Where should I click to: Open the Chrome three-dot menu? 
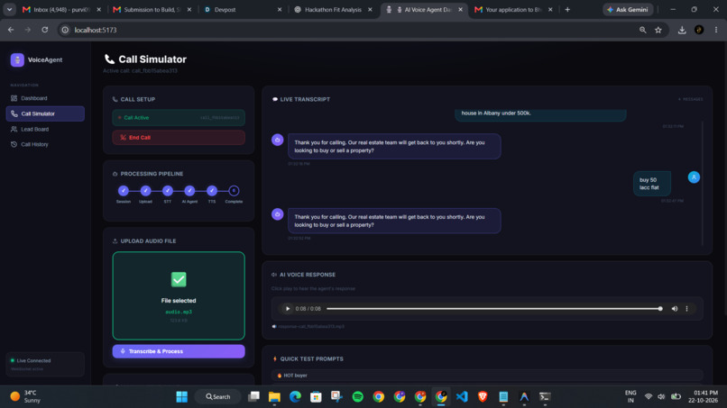(716, 30)
